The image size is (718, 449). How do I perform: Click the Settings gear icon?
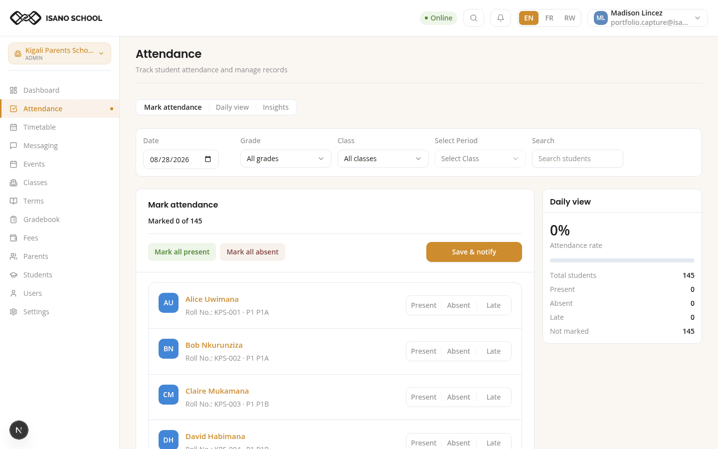pyautogui.click(x=13, y=312)
